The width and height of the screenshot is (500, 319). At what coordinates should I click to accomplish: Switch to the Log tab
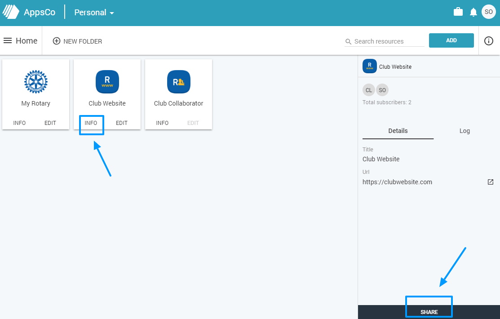tap(465, 131)
